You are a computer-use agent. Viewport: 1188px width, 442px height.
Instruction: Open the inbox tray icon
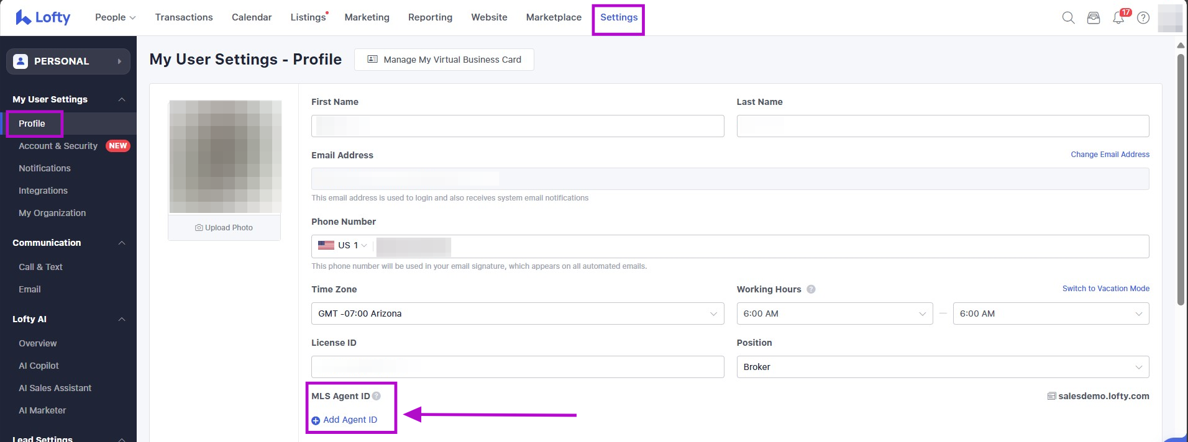pyautogui.click(x=1093, y=18)
